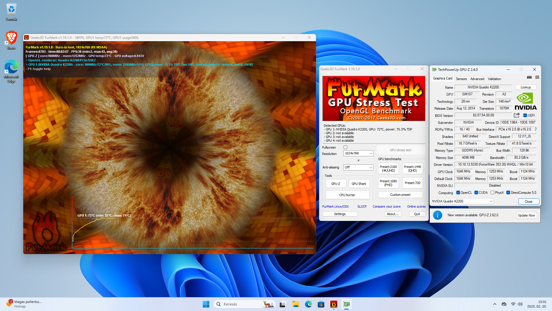This screenshot has height=311, width=552.
Task: Click Custom preset button
Action: click(x=400, y=195)
